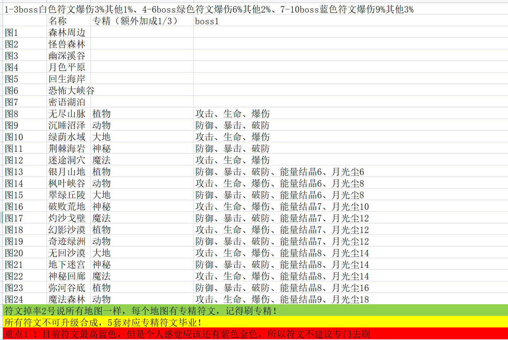Select the cell '枫叶峡谷'
This screenshot has width=508, height=340.
(69, 183)
